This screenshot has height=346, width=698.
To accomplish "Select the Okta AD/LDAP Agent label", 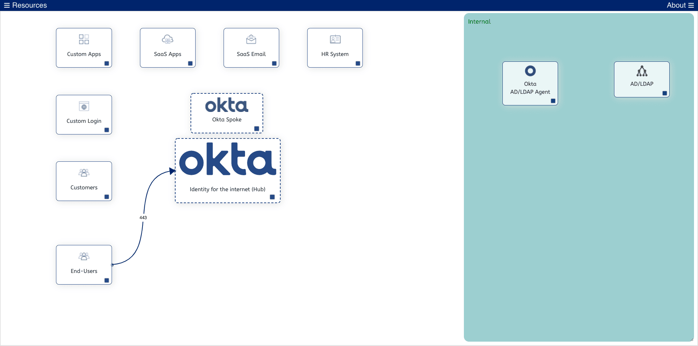I will pos(530,88).
